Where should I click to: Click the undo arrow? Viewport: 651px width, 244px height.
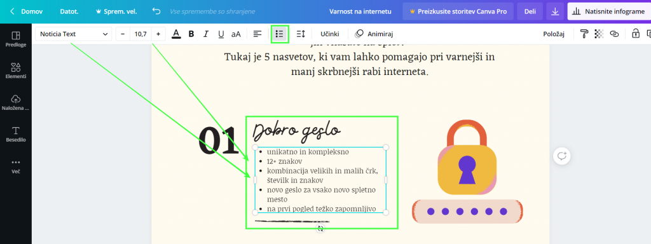(156, 11)
